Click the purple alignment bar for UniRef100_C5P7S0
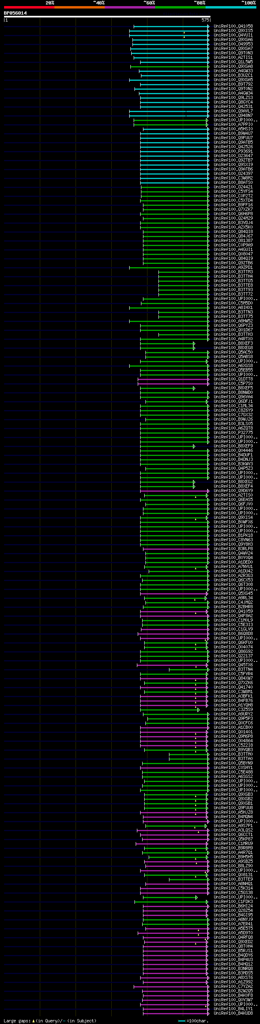Image resolution: width=260 pixels, height=1024 pixels. point(173,384)
